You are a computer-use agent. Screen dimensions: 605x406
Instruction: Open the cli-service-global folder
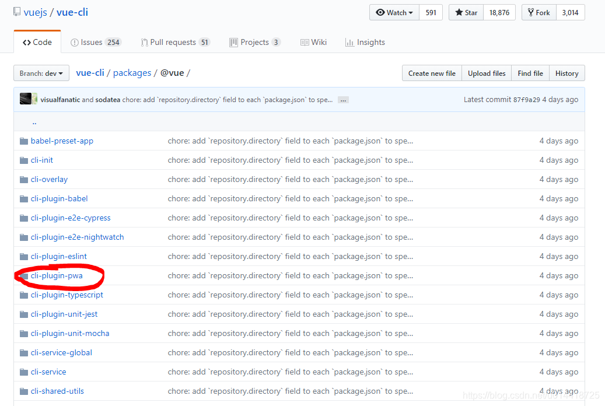pyautogui.click(x=61, y=353)
